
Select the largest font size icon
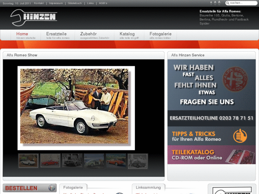tap(219, 2)
